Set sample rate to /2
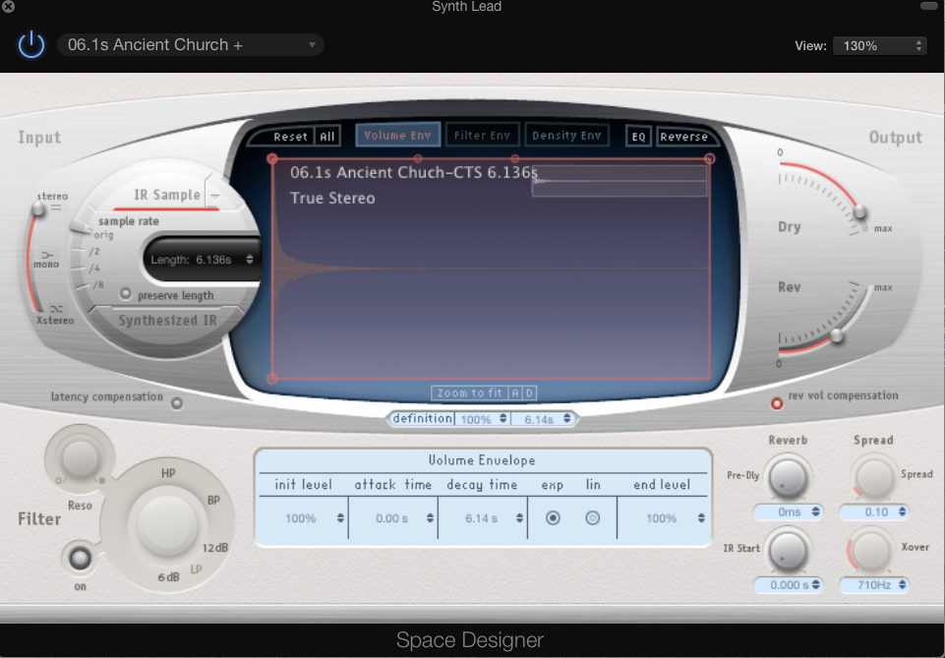Image resolution: width=945 pixels, height=658 pixels. click(94, 251)
